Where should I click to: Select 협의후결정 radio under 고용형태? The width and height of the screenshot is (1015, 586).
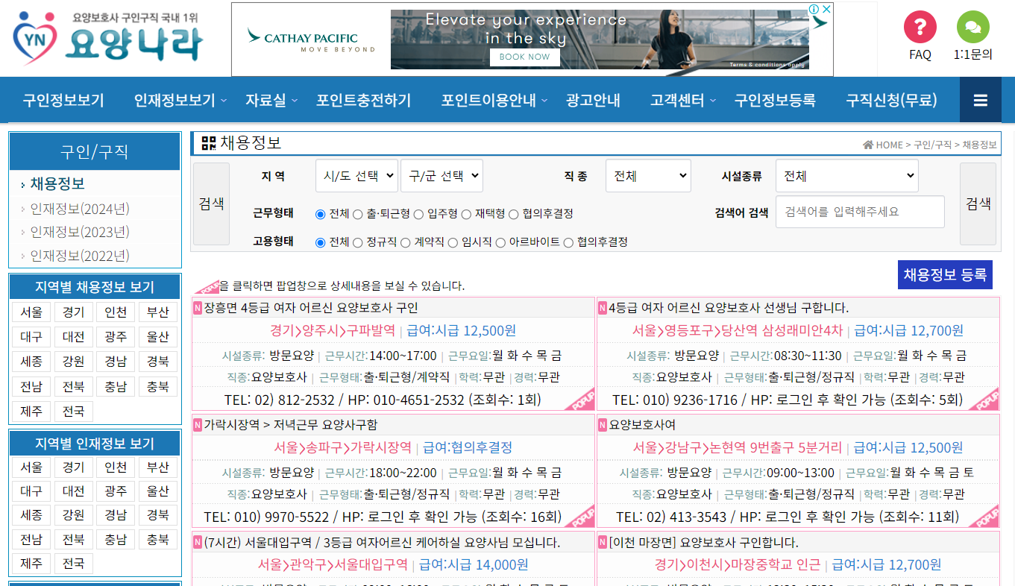coord(568,242)
